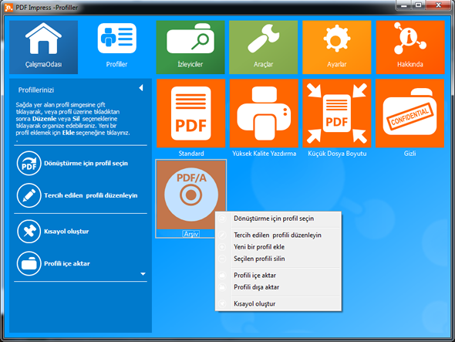This screenshot has height=342, width=455.
Task: Open the ÇalışmaOdası home tile
Action: pyautogui.click(x=43, y=47)
